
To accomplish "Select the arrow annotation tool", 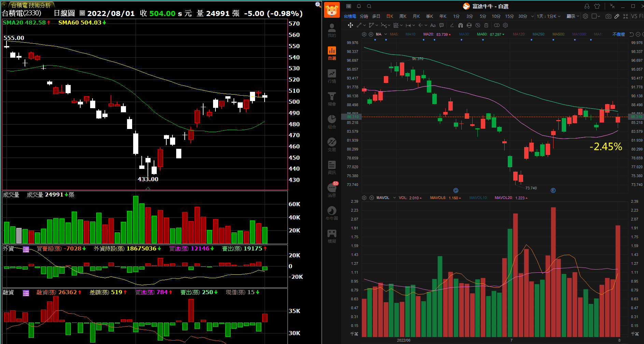I will (420, 25).
